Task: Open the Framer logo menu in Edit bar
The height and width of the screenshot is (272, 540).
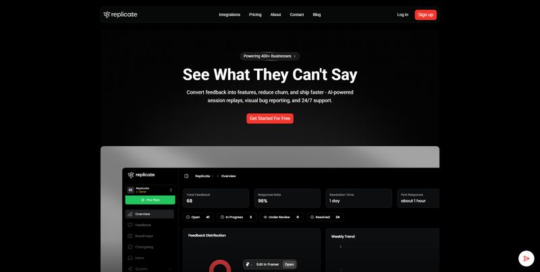Action: click(248, 265)
